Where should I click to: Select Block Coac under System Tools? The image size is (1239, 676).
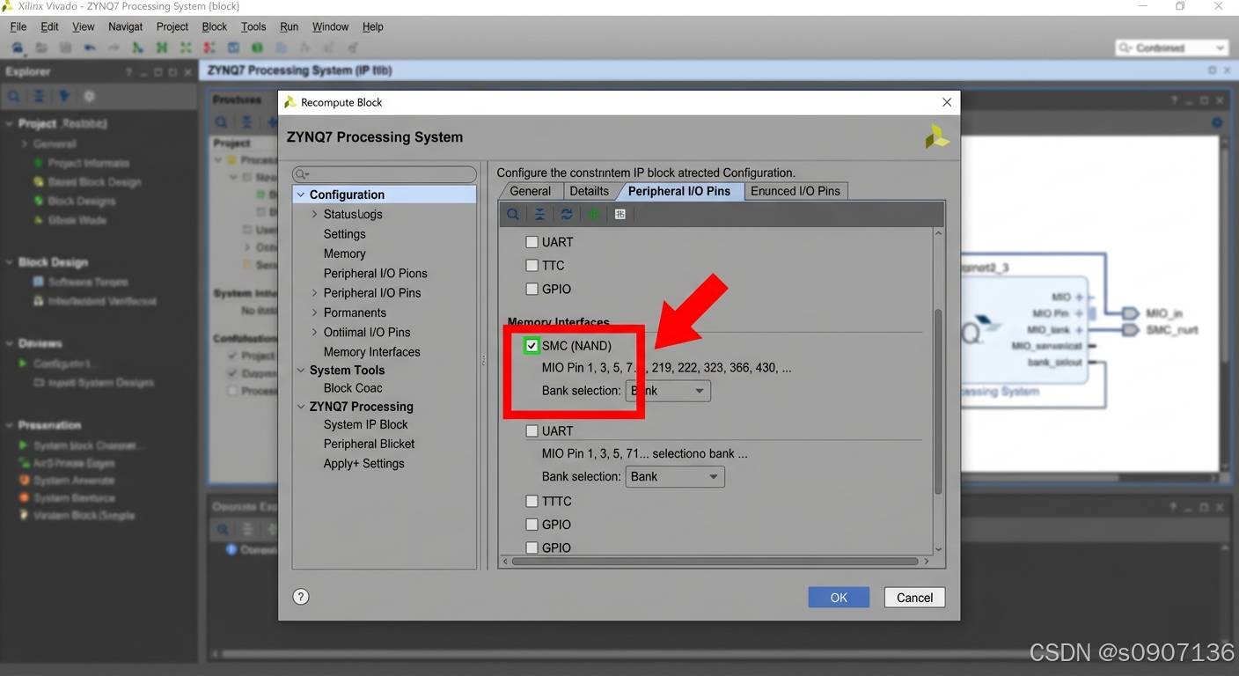click(353, 388)
